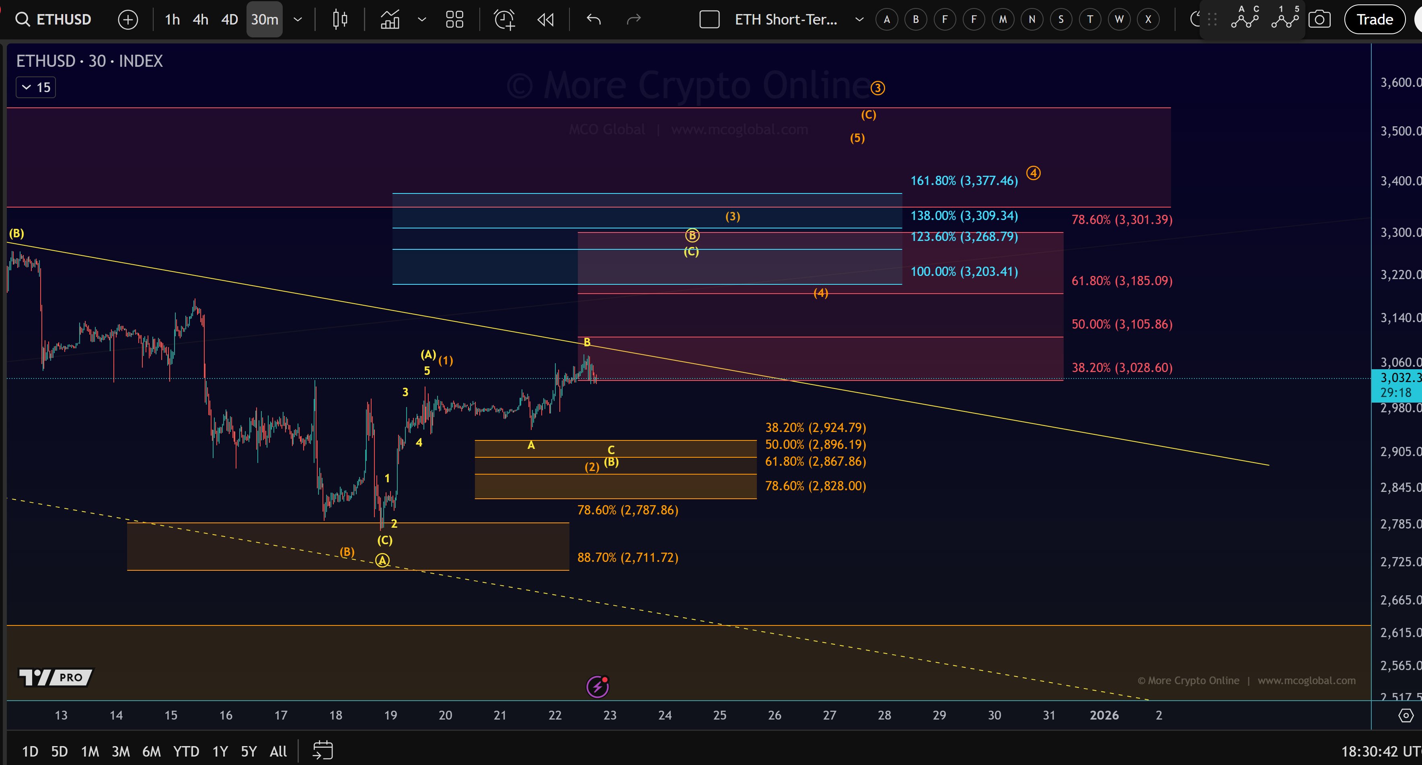
Task: Select the A-C Elliott wave drawing tool
Action: coord(1245,19)
